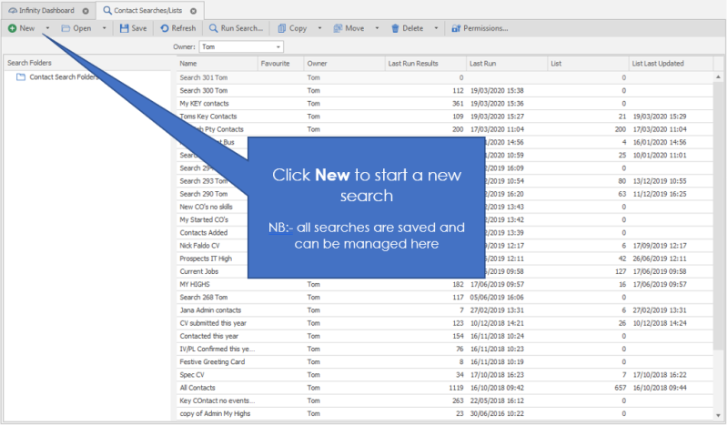This screenshot has width=728, height=426.
Task: Expand the New button dropdown arrow
Action: coord(47,28)
